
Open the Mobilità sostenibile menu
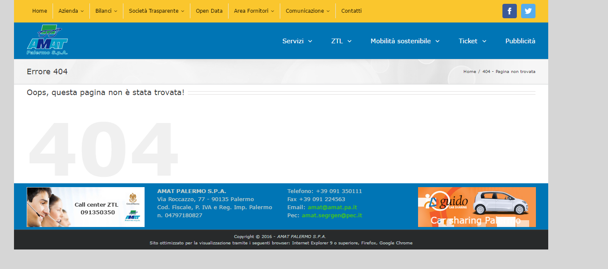405,41
